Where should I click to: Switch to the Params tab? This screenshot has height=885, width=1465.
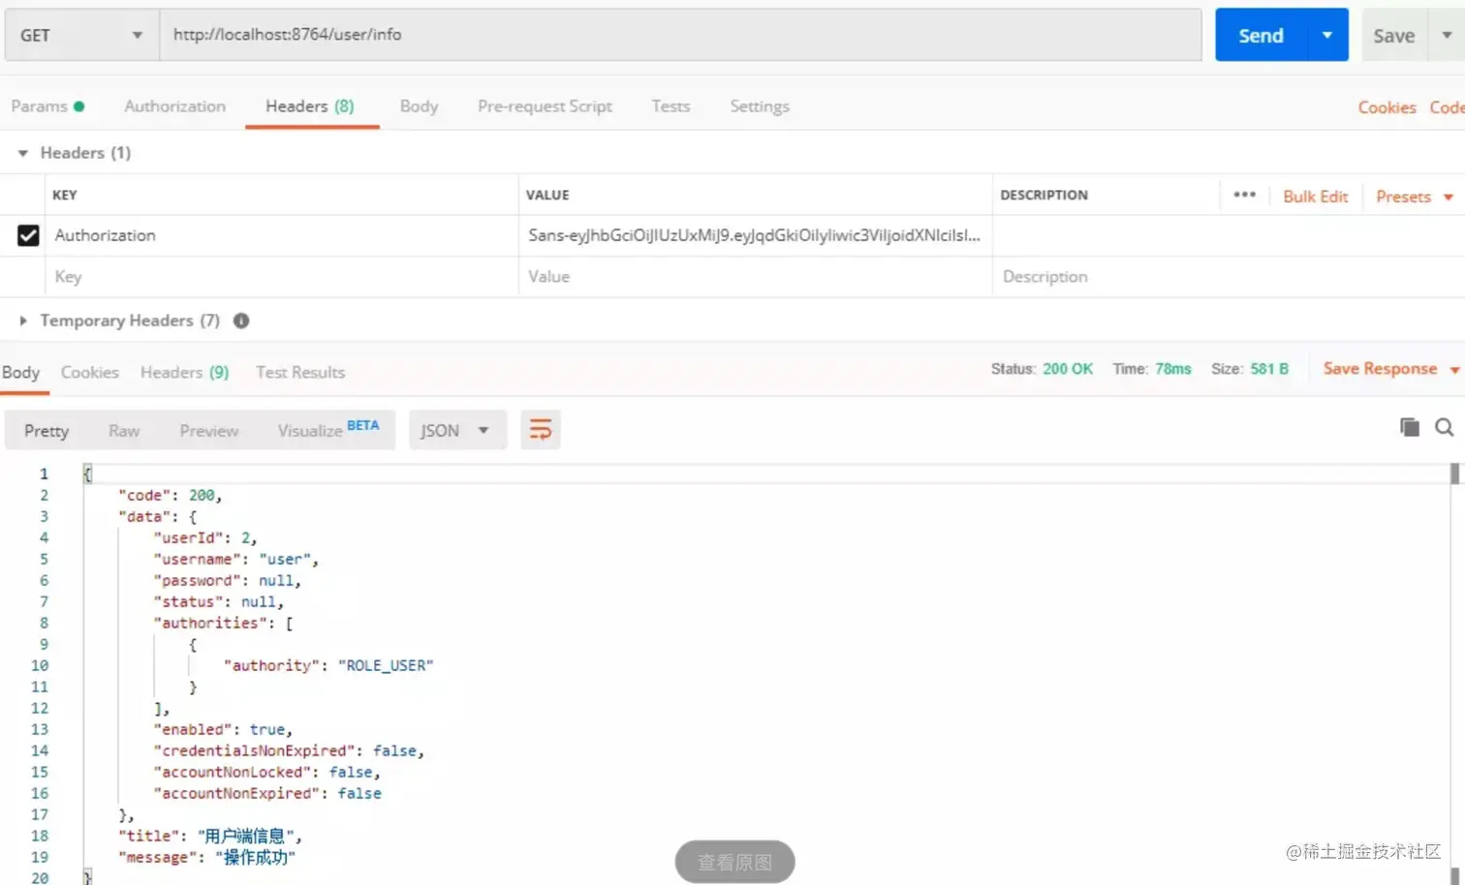[x=47, y=107]
